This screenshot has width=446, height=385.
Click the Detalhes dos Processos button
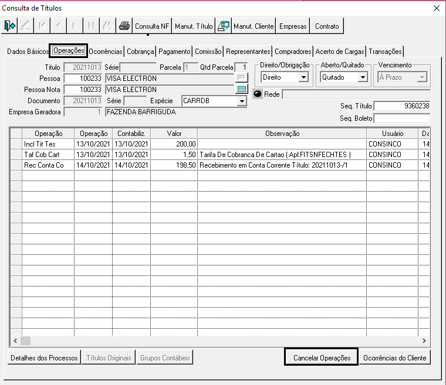44,357
